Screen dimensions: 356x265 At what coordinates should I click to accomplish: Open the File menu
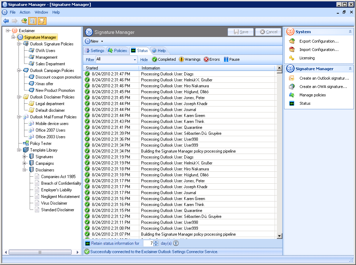(13, 12)
